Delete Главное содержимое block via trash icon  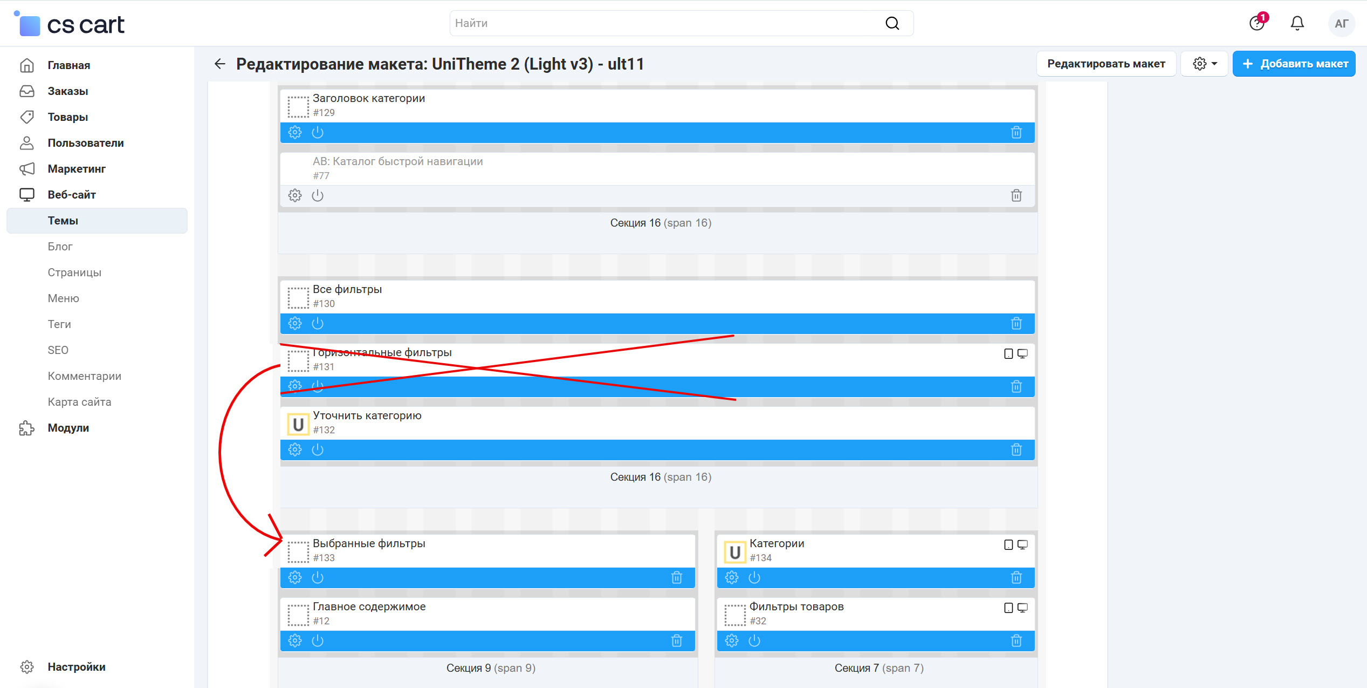pyautogui.click(x=676, y=641)
